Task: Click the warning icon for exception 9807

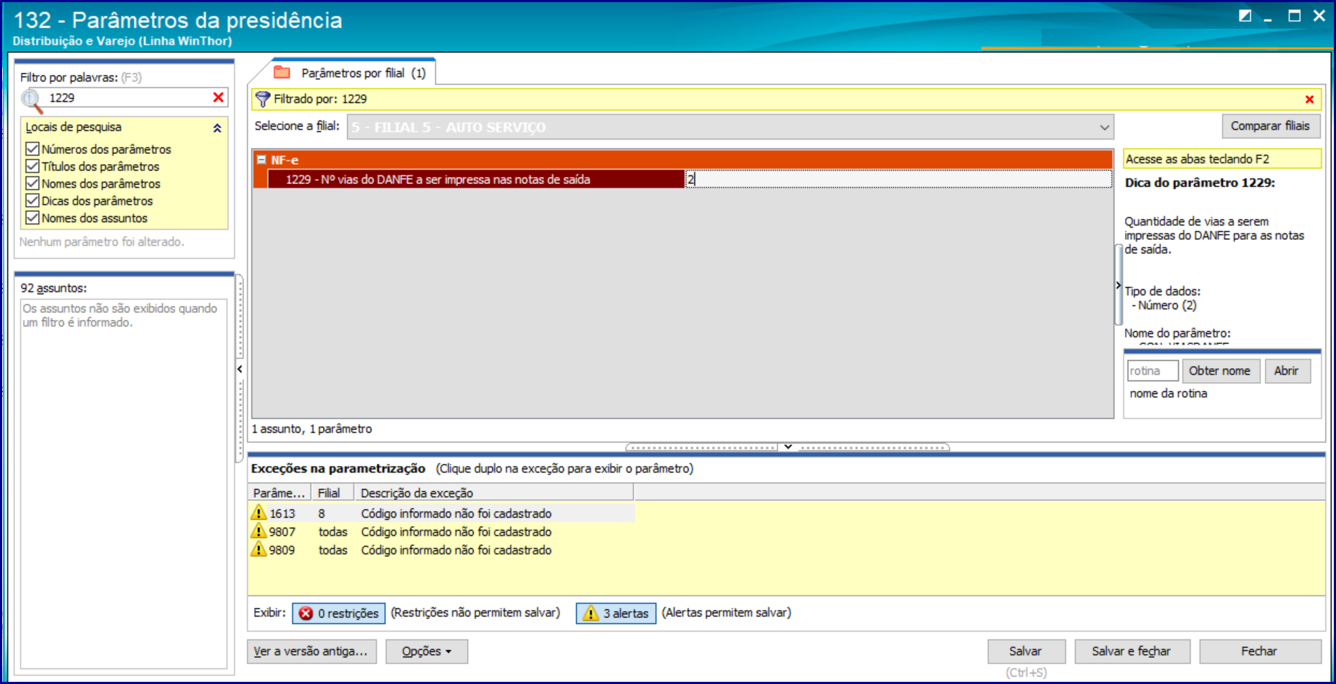Action: click(259, 531)
